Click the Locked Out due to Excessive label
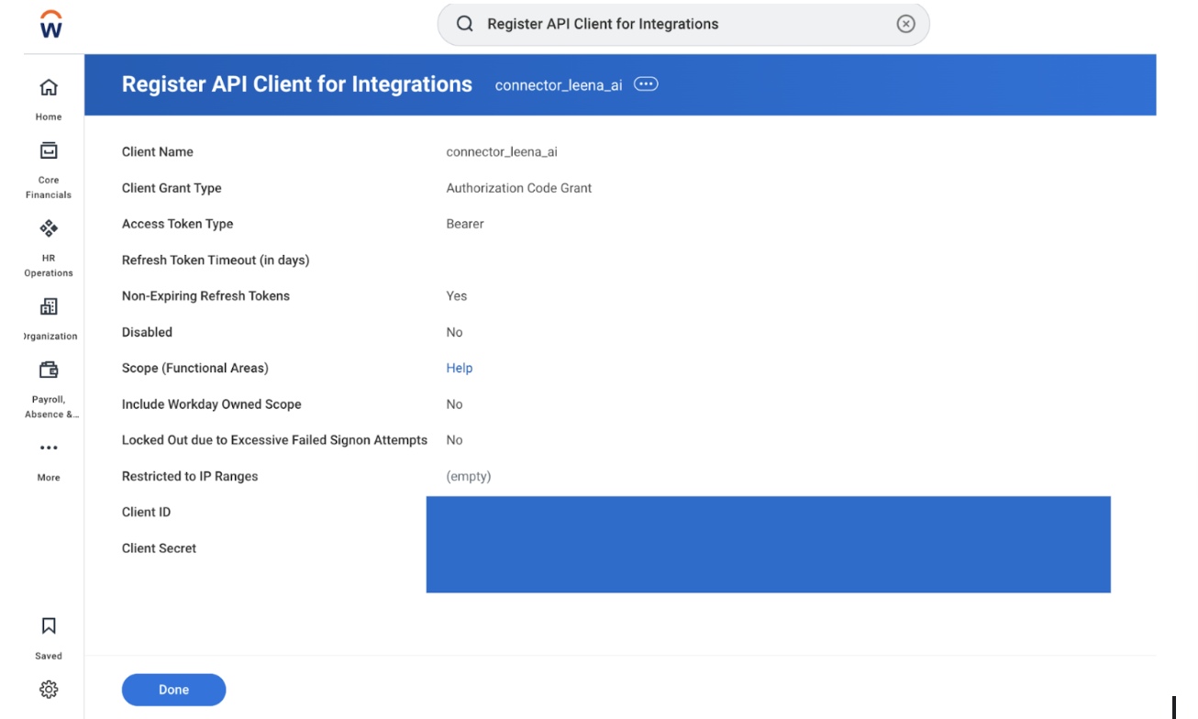The image size is (1198, 719). 274,440
